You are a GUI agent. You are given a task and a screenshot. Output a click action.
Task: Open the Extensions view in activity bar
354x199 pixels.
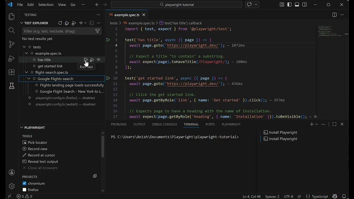point(12,72)
